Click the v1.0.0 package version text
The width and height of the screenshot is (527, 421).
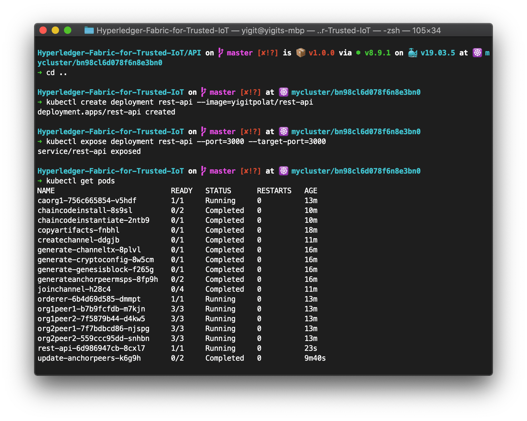tap(322, 53)
